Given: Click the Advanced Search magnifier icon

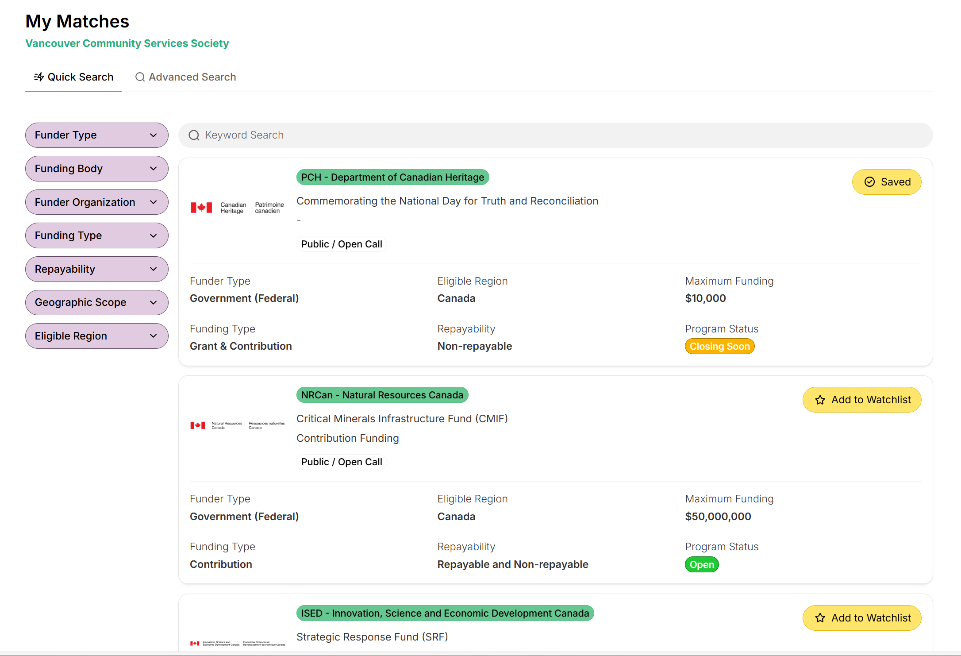Looking at the screenshot, I should coord(140,77).
